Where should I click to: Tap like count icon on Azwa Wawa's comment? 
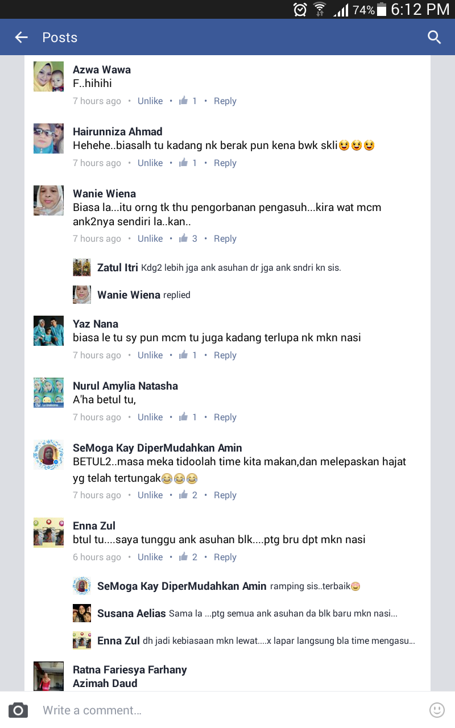click(188, 101)
